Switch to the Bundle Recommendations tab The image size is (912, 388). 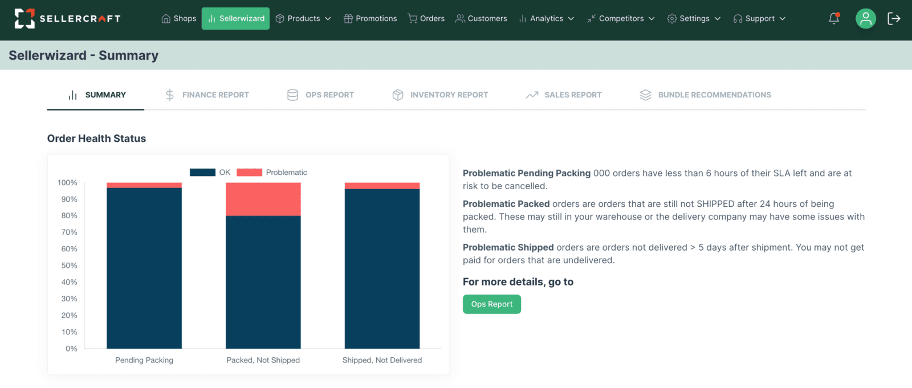point(705,95)
